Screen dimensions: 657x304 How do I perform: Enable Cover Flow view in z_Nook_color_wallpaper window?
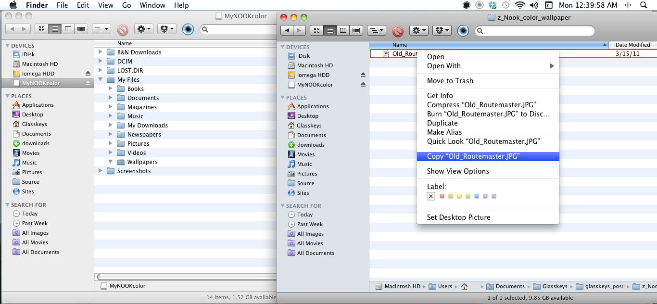[356, 31]
